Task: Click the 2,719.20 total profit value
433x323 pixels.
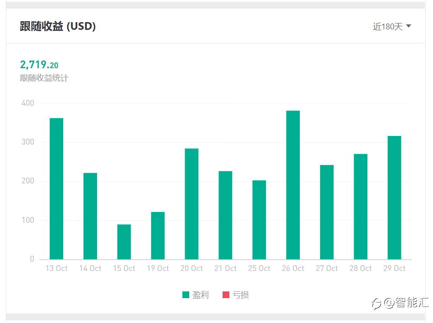Action: 39,65
